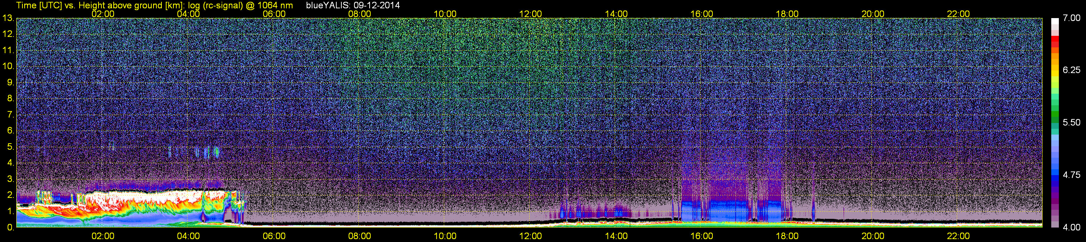
Task: Click the 22:00 label on the bottom axis
Action: [958, 236]
